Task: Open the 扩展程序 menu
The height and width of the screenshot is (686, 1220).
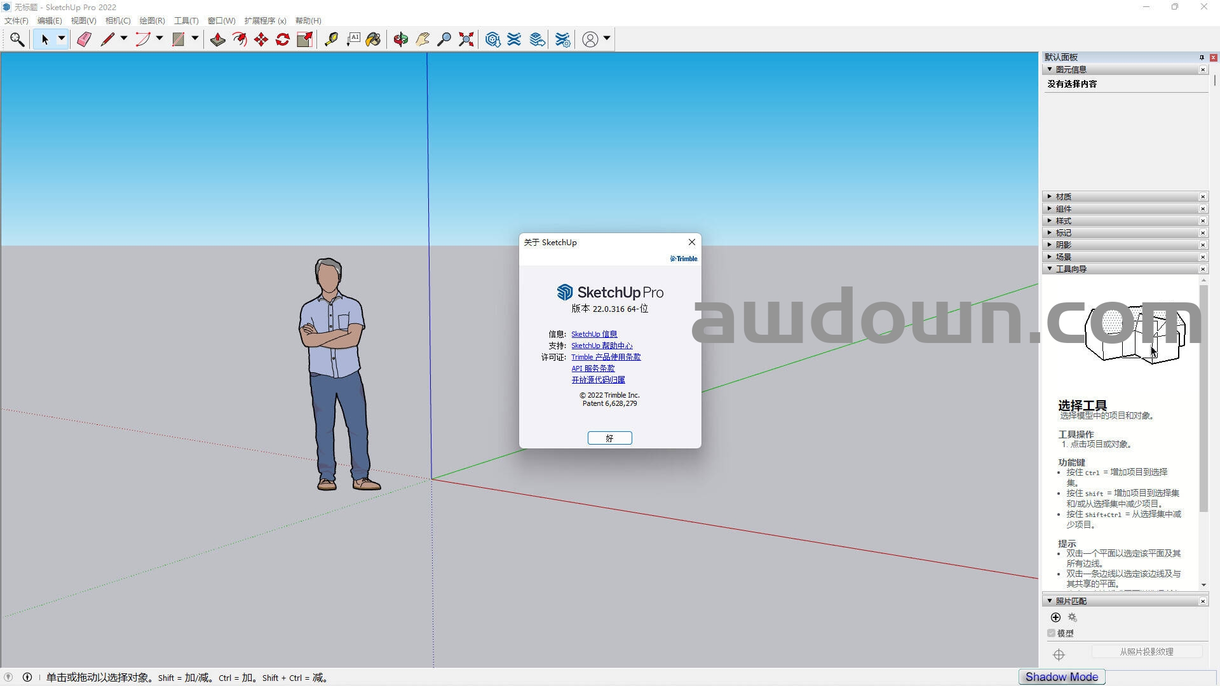Action: (265, 21)
